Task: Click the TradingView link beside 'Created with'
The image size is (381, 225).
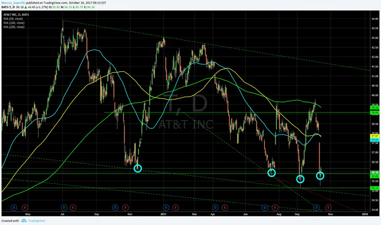Action: tap(36, 221)
